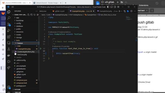The image size is (165, 93).
Task: Collapse all folders in Explorer
Action: coord(38,15)
